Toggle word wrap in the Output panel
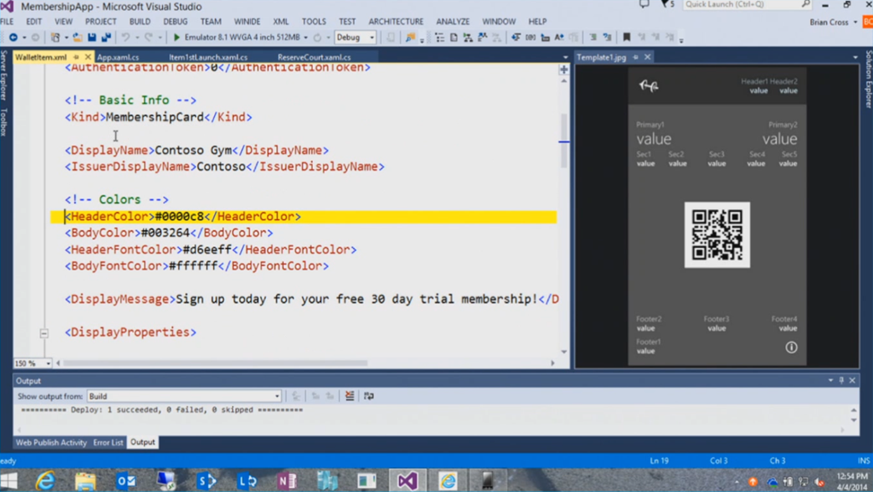 (x=368, y=396)
